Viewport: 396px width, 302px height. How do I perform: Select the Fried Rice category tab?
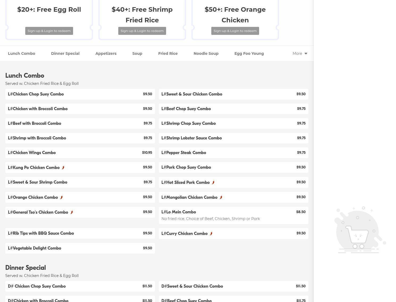(168, 53)
